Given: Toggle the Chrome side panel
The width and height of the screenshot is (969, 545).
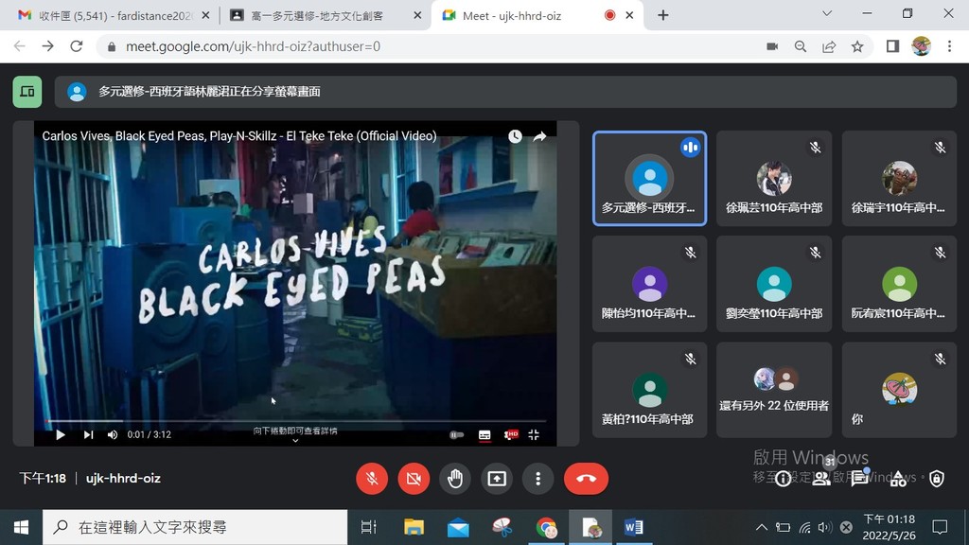Looking at the screenshot, I should point(892,46).
